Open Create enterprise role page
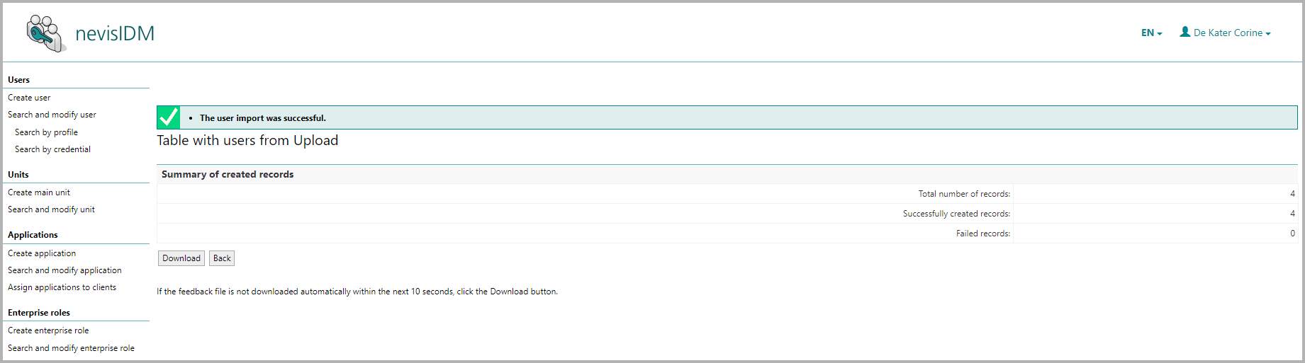 [48, 330]
